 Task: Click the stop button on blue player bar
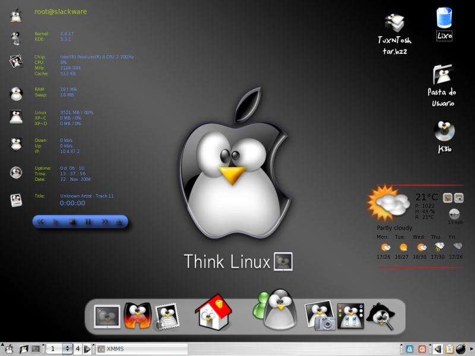point(72,222)
